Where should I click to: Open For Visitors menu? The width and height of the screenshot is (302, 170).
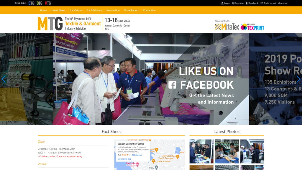76,10
